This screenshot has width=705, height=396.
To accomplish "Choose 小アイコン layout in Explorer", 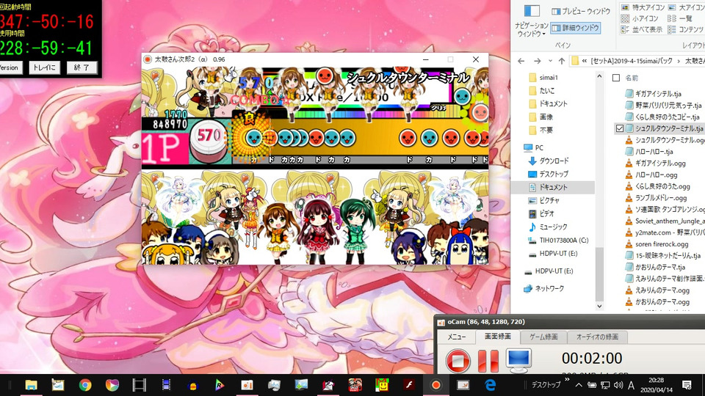I will (640, 18).
